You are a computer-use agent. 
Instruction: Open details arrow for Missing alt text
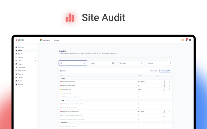(x=169, y=89)
